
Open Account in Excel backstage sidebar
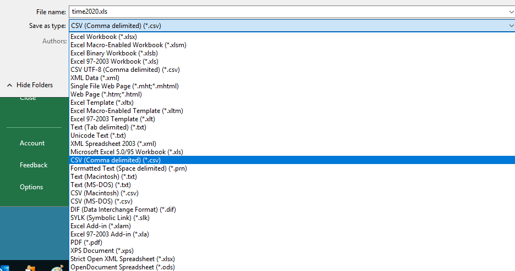tap(32, 143)
